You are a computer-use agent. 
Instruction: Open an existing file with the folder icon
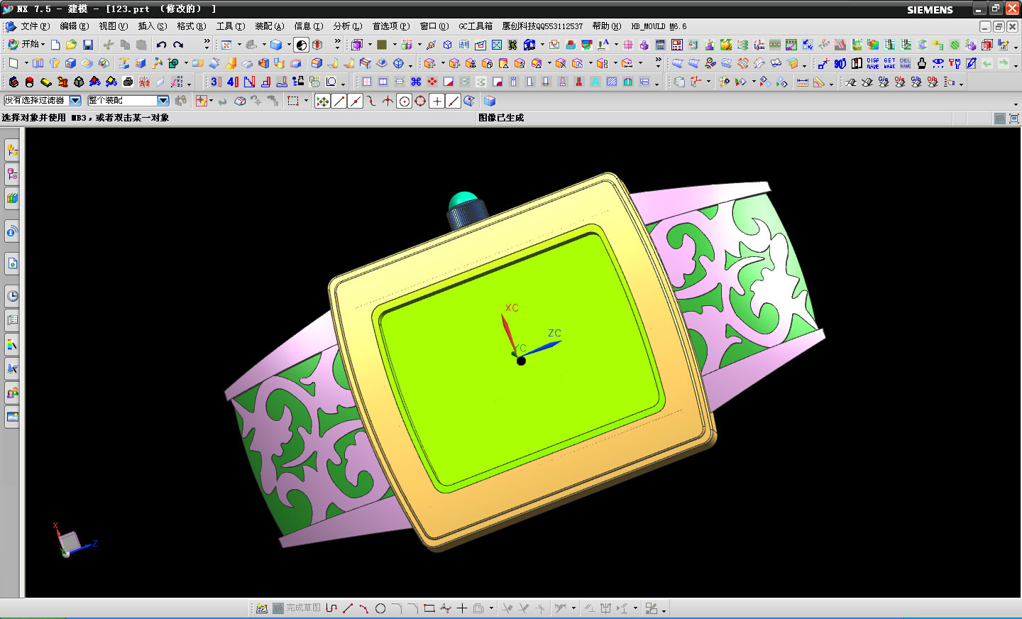pos(71,45)
